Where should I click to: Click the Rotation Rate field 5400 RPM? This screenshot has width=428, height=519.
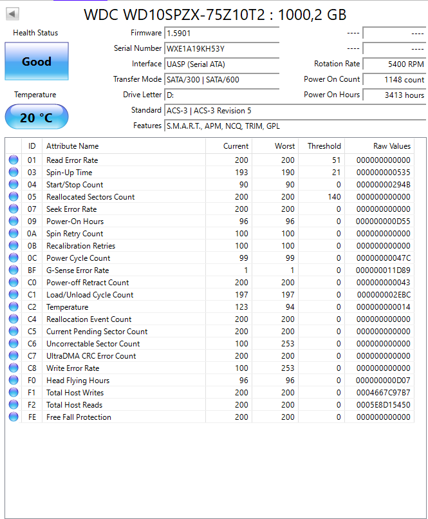pos(395,64)
